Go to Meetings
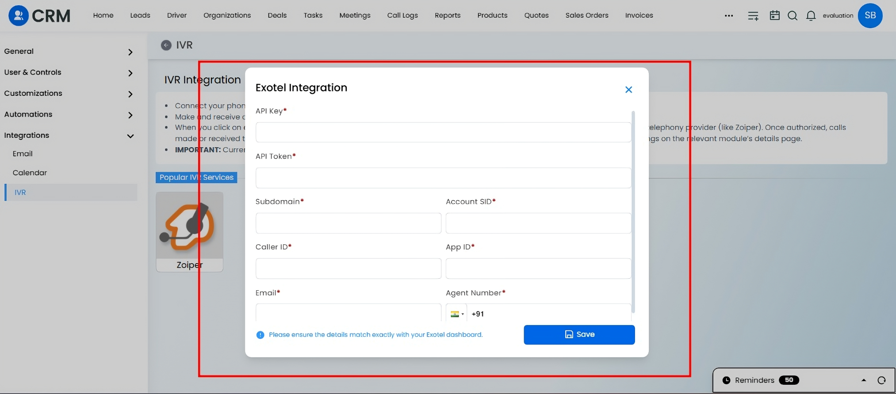 point(355,15)
